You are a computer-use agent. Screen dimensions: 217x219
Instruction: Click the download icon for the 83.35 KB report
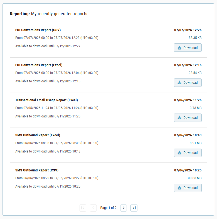click(x=179, y=48)
